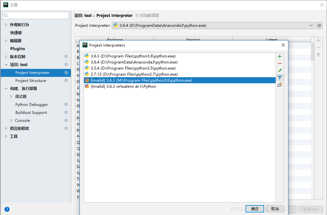
Task: Edit the selected interpreter with pencil icon
Action: [x=280, y=70]
